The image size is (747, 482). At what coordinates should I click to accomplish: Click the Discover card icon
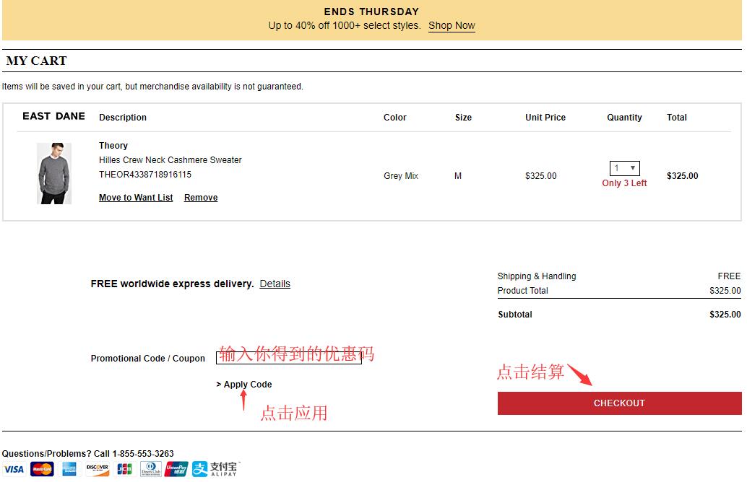coord(98,469)
